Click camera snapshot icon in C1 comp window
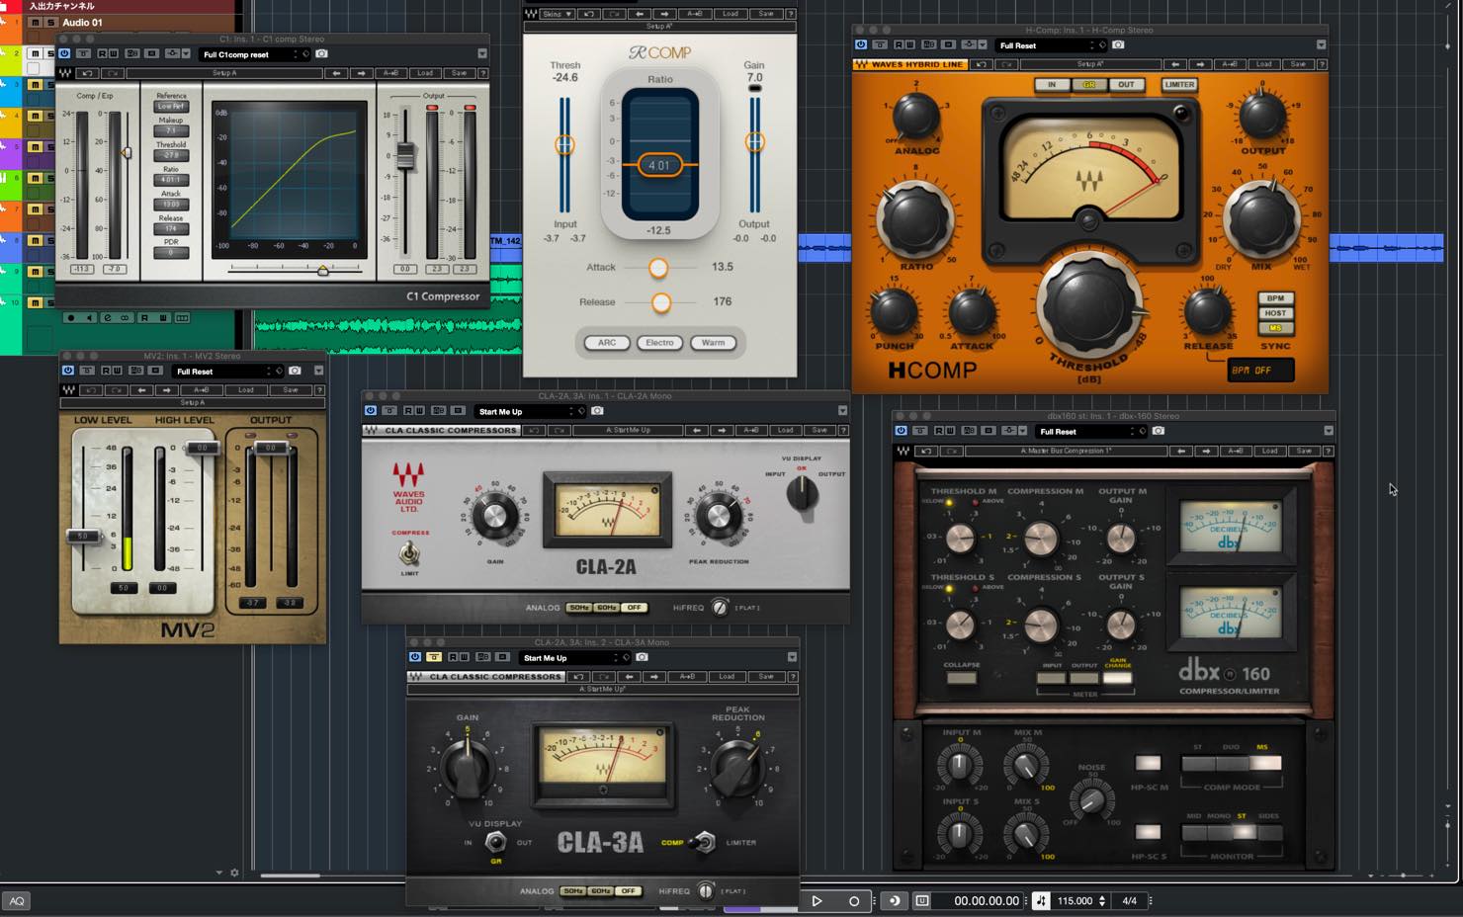1463x917 pixels. click(321, 53)
